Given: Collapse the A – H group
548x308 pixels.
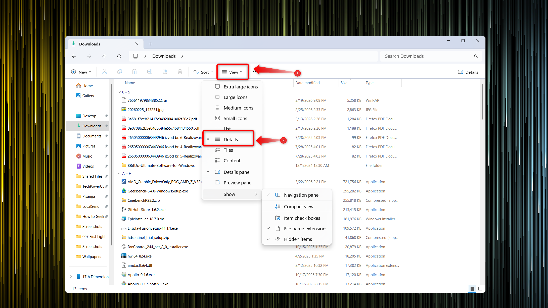Looking at the screenshot, I should tap(119, 174).
